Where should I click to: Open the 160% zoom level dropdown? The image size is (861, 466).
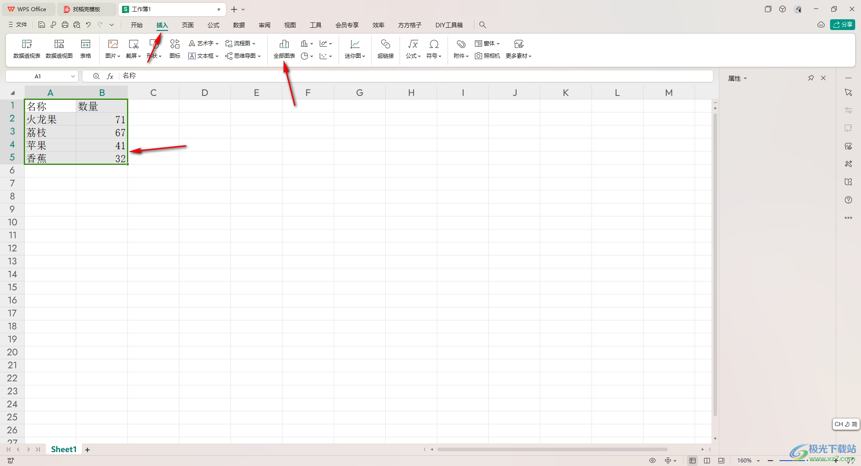point(758,461)
